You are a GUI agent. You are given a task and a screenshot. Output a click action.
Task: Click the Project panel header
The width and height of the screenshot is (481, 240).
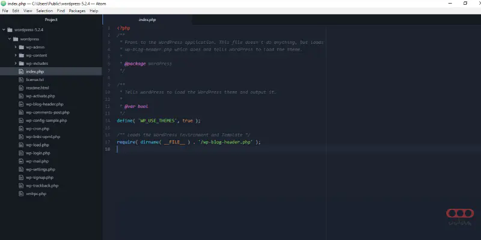(x=51, y=20)
